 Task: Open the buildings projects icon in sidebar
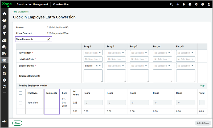(4, 40)
